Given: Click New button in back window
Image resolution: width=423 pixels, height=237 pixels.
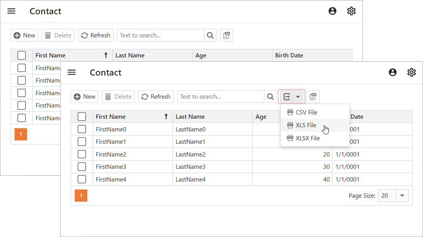Looking at the screenshot, I should tap(24, 35).
